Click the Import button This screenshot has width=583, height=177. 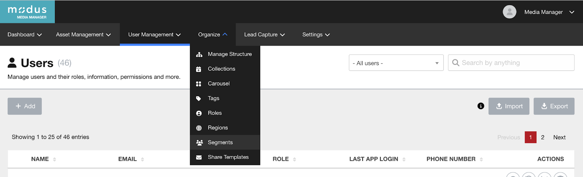pos(509,106)
